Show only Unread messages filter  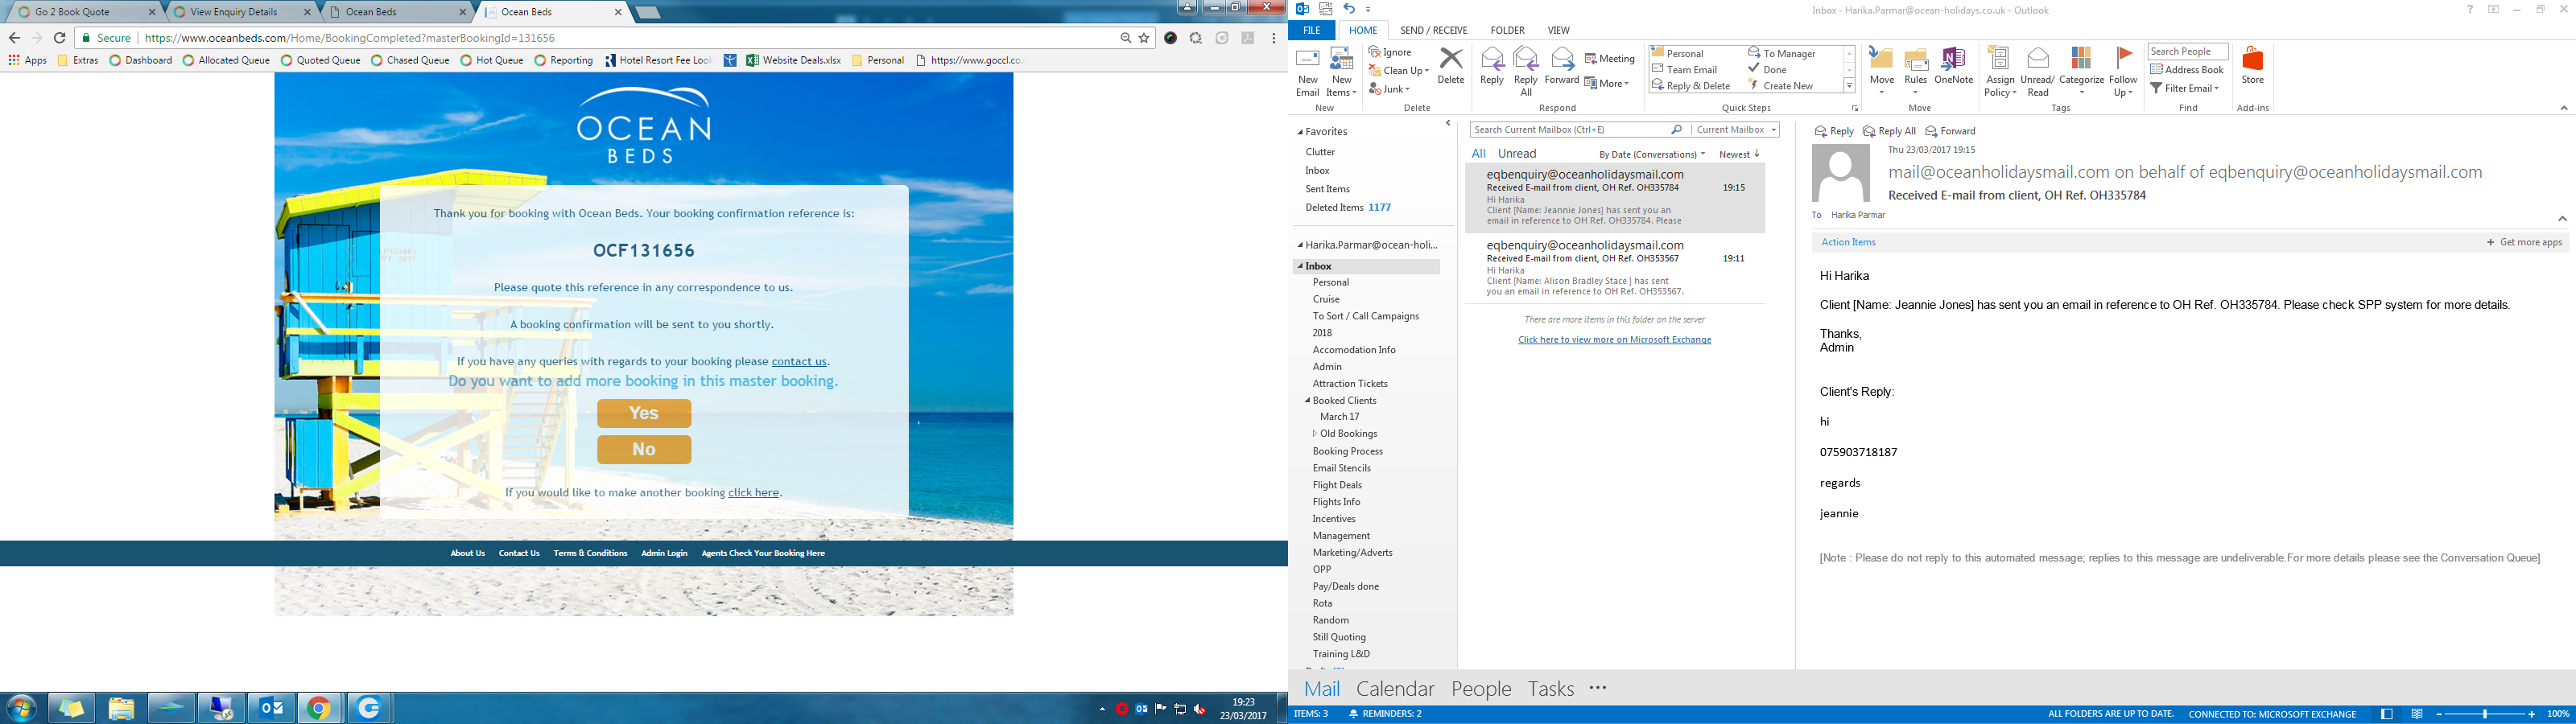pyautogui.click(x=1516, y=154)
